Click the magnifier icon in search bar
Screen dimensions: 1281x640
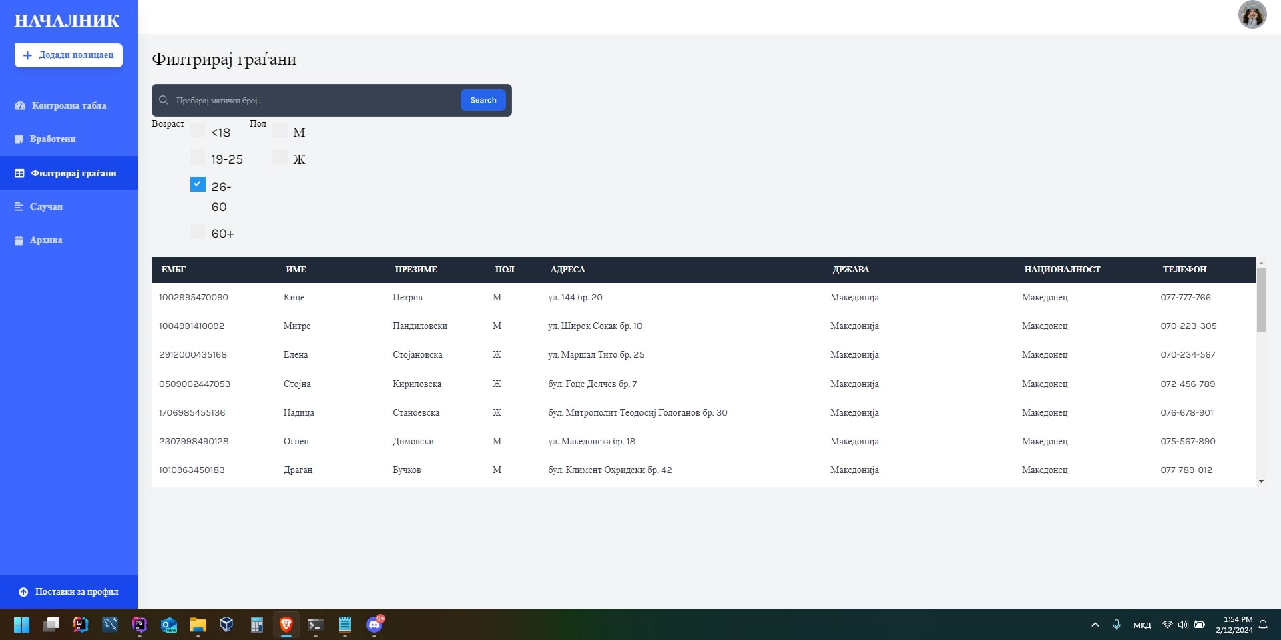pyautogui.click(x=164, y=101)
